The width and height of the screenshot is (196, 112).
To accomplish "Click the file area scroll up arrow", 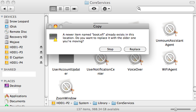I will (195, 94).
